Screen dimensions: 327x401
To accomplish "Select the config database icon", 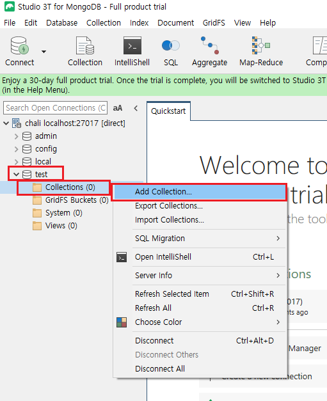I will (x=27, y=149).
